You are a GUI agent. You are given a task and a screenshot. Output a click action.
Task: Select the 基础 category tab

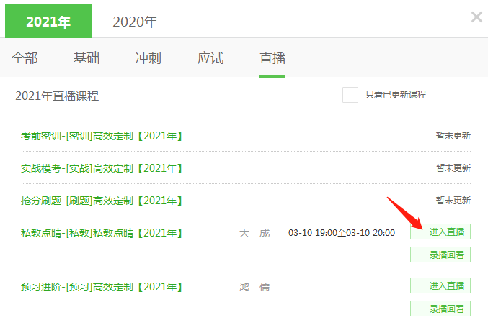[x=86, y=58]
